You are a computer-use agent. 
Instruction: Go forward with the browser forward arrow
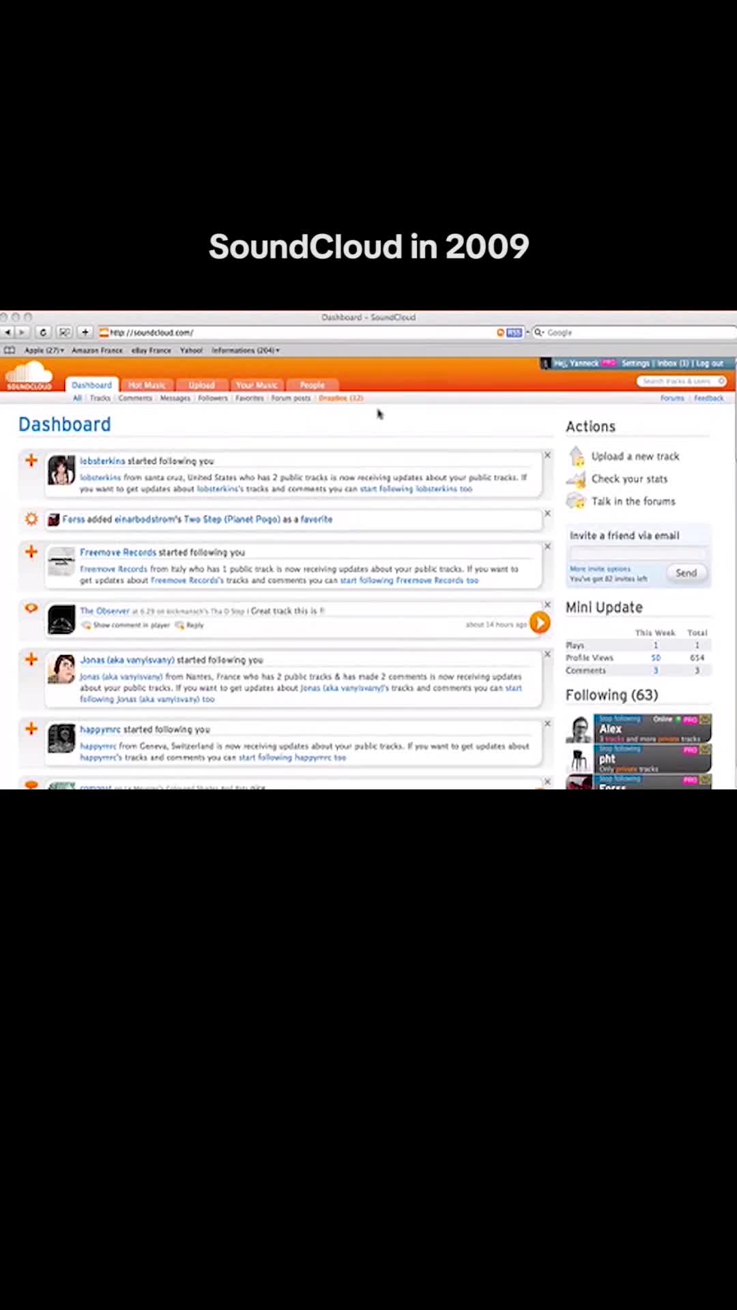click(22, 332)
